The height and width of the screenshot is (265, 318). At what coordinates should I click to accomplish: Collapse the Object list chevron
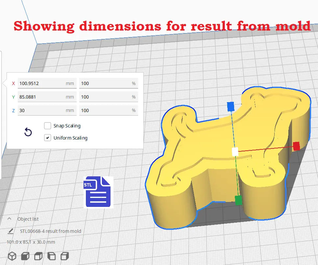(10, 219)
